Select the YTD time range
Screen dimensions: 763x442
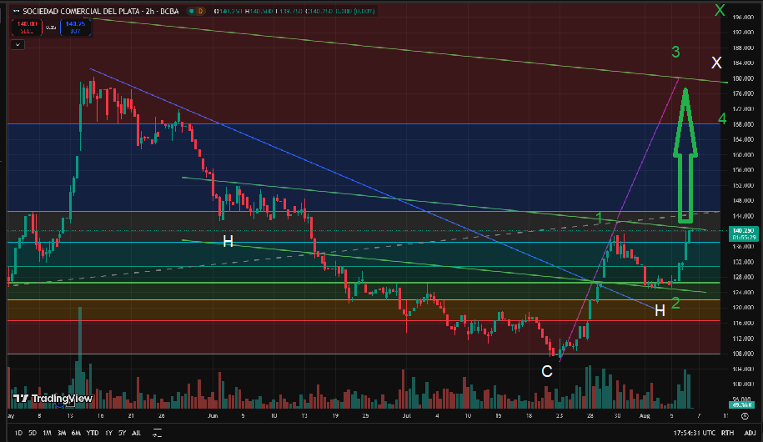(93, 433)
